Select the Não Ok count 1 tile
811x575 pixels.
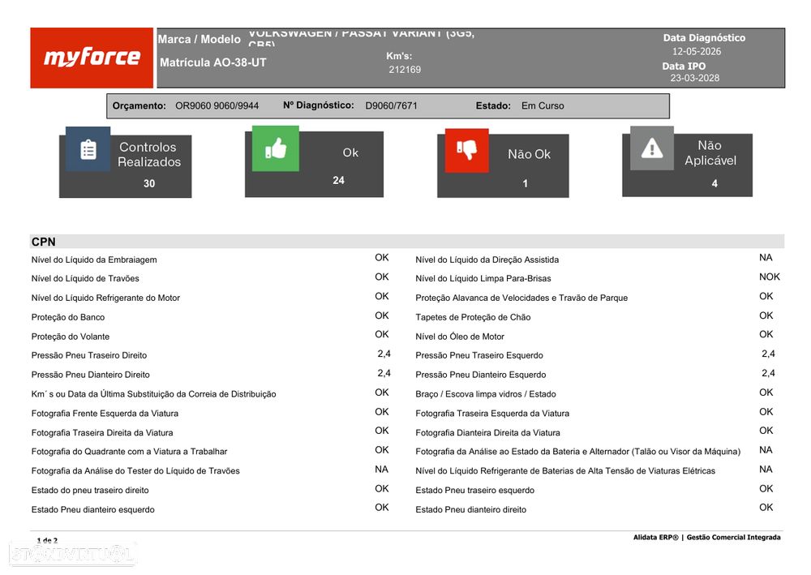coord(503,166)
